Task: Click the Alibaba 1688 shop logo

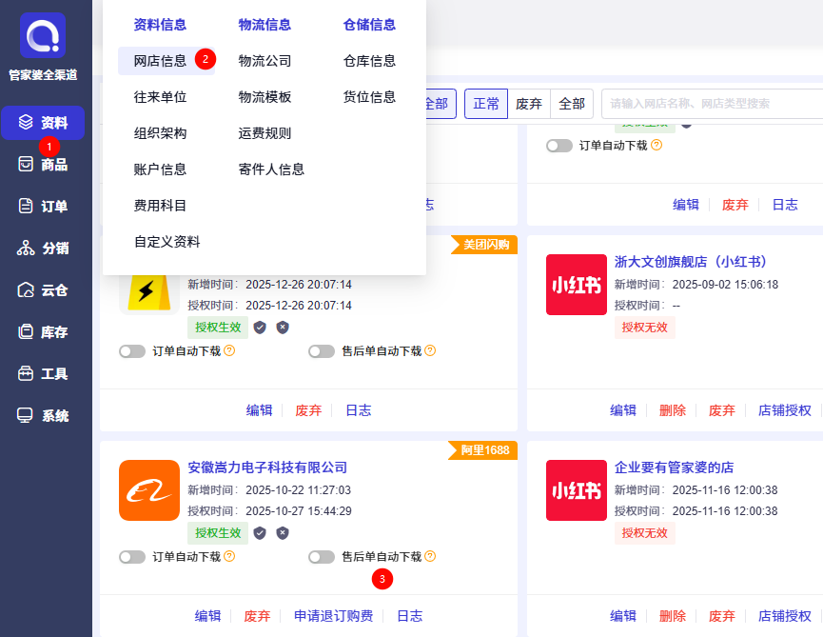Action: 149,490
